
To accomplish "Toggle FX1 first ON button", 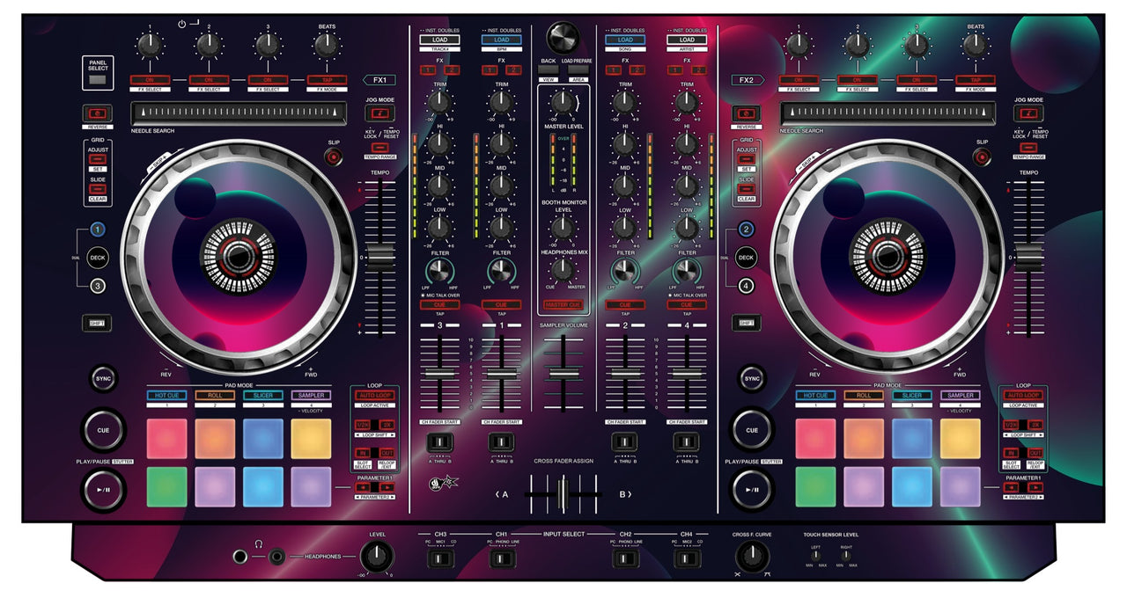I will (151, 80).
